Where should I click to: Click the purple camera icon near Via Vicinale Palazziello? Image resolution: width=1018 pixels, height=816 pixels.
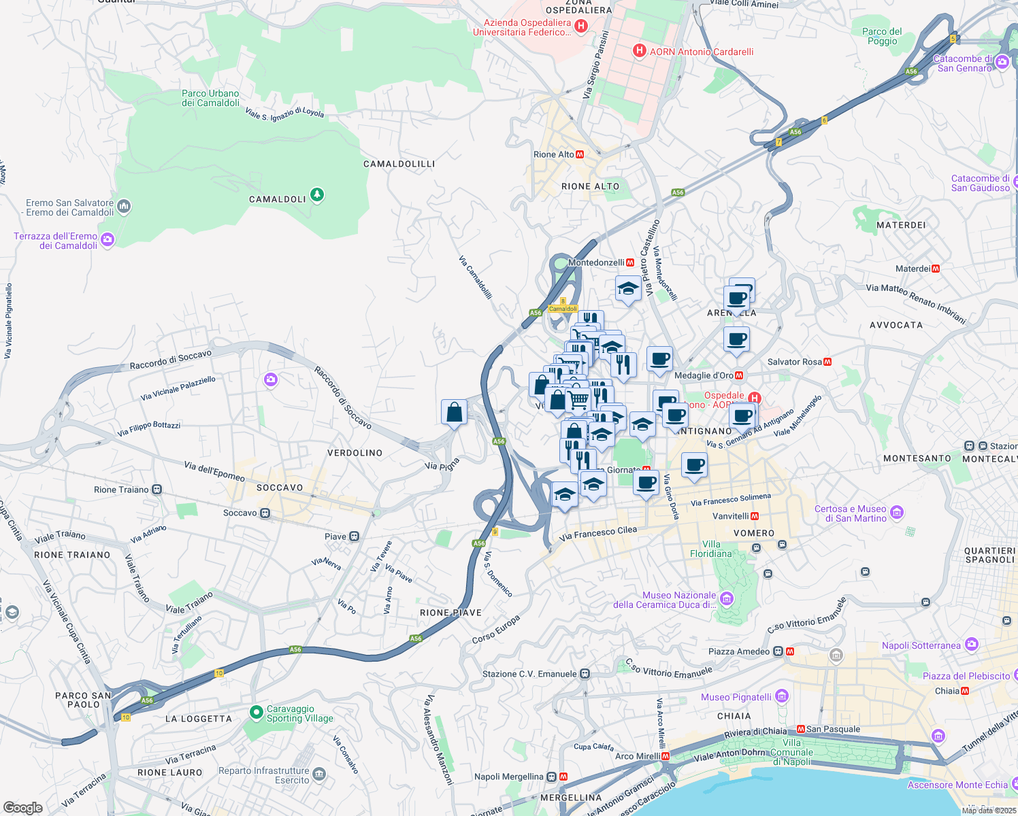[271, 380]
